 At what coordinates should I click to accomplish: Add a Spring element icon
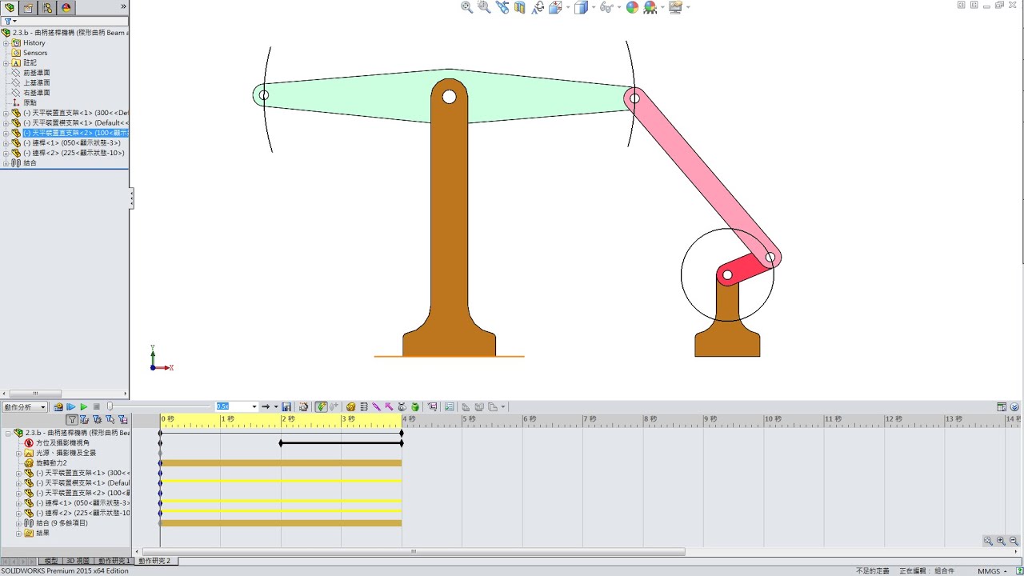tap(363, 407)
